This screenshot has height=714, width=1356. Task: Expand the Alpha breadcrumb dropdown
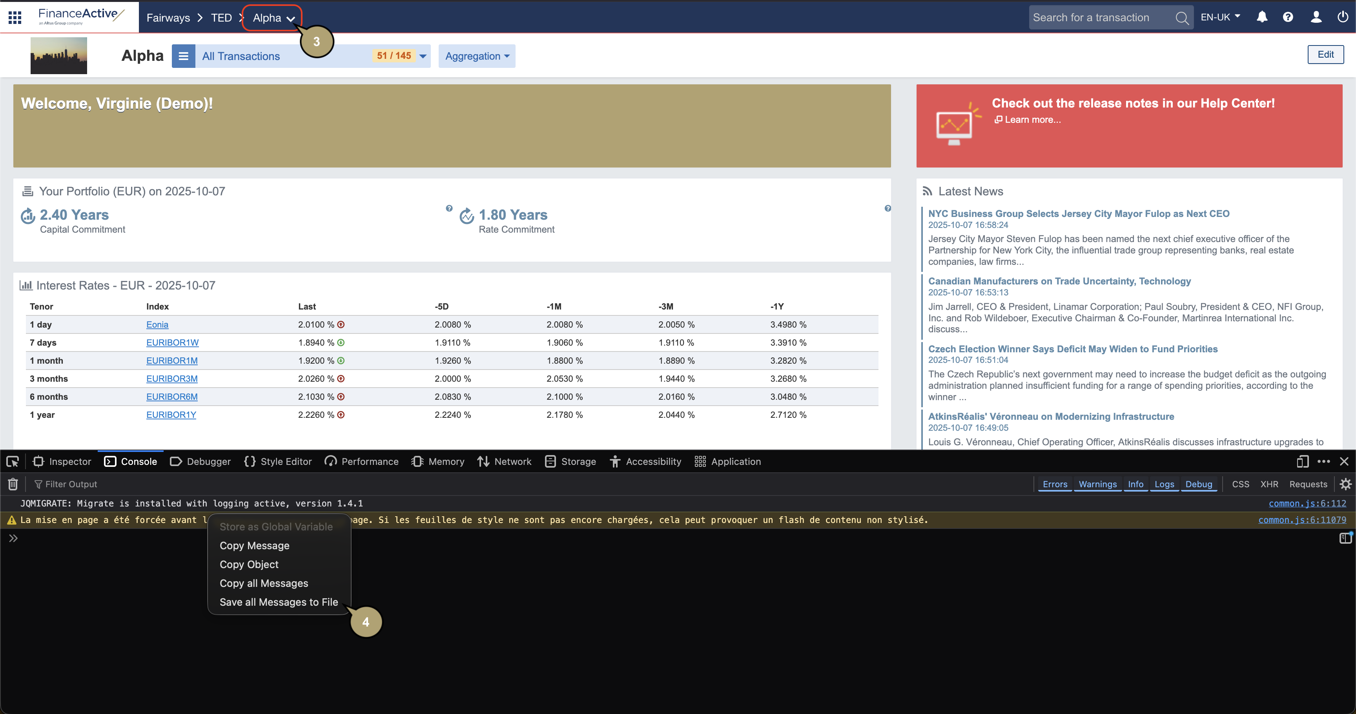[273, 18]
